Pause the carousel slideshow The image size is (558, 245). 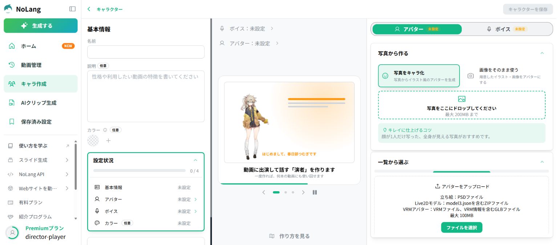point(315,192)
